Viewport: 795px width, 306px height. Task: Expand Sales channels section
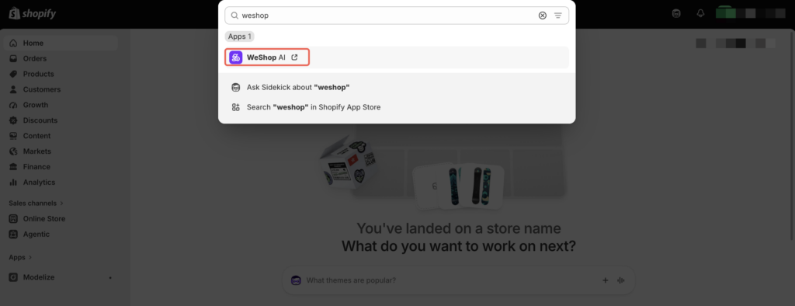[x=36, y=203]
